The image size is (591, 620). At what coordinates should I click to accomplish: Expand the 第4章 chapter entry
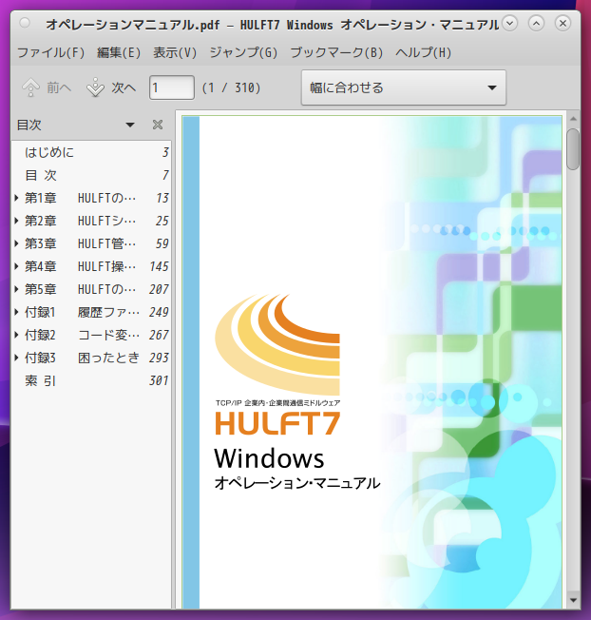(16, 266)
